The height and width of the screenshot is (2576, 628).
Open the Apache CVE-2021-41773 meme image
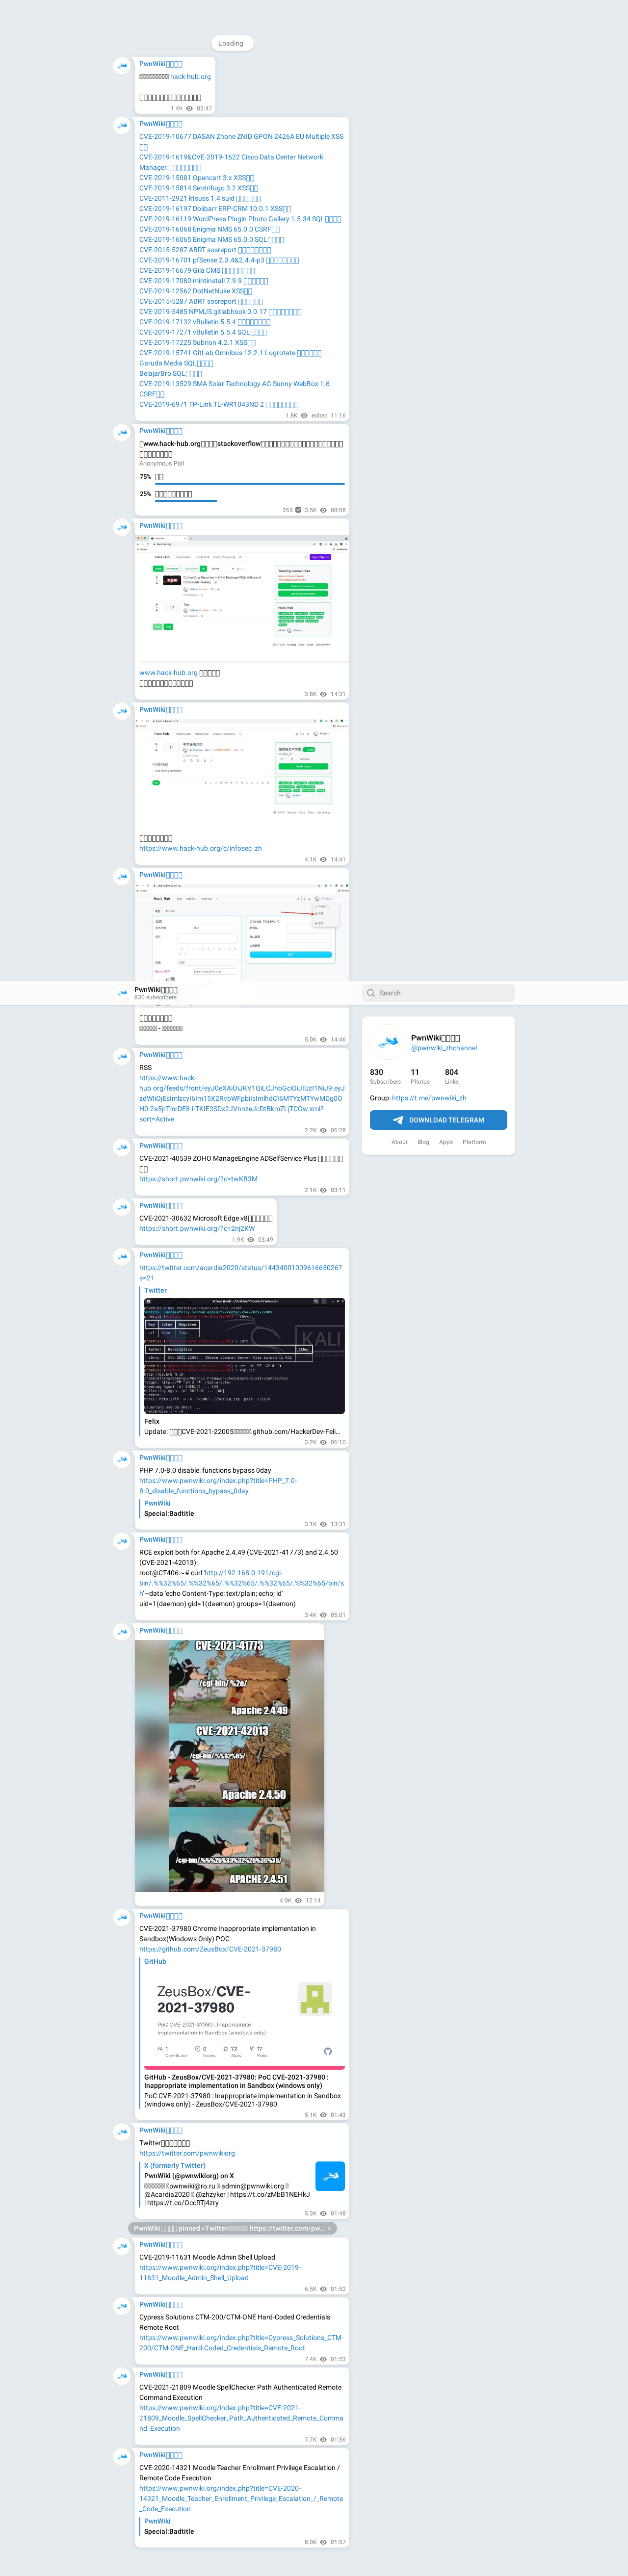click(230, 1765)
